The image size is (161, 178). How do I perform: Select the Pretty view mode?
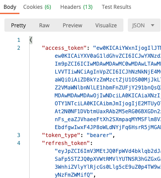(x=19, y=26)
